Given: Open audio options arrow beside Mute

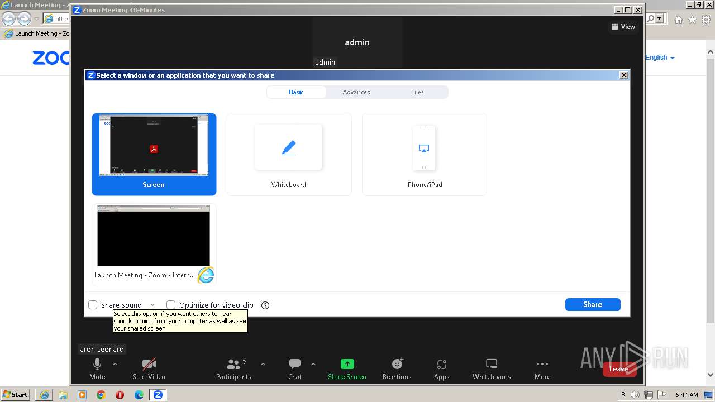Looking at the screenshot, I should click(x=115, y=364).
